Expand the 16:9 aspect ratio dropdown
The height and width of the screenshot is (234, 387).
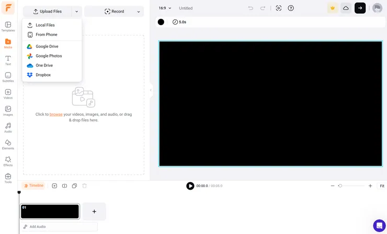[165, 8]
